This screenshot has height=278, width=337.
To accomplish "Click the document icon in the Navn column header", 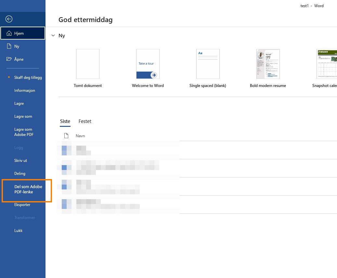I will click(66, 135).
